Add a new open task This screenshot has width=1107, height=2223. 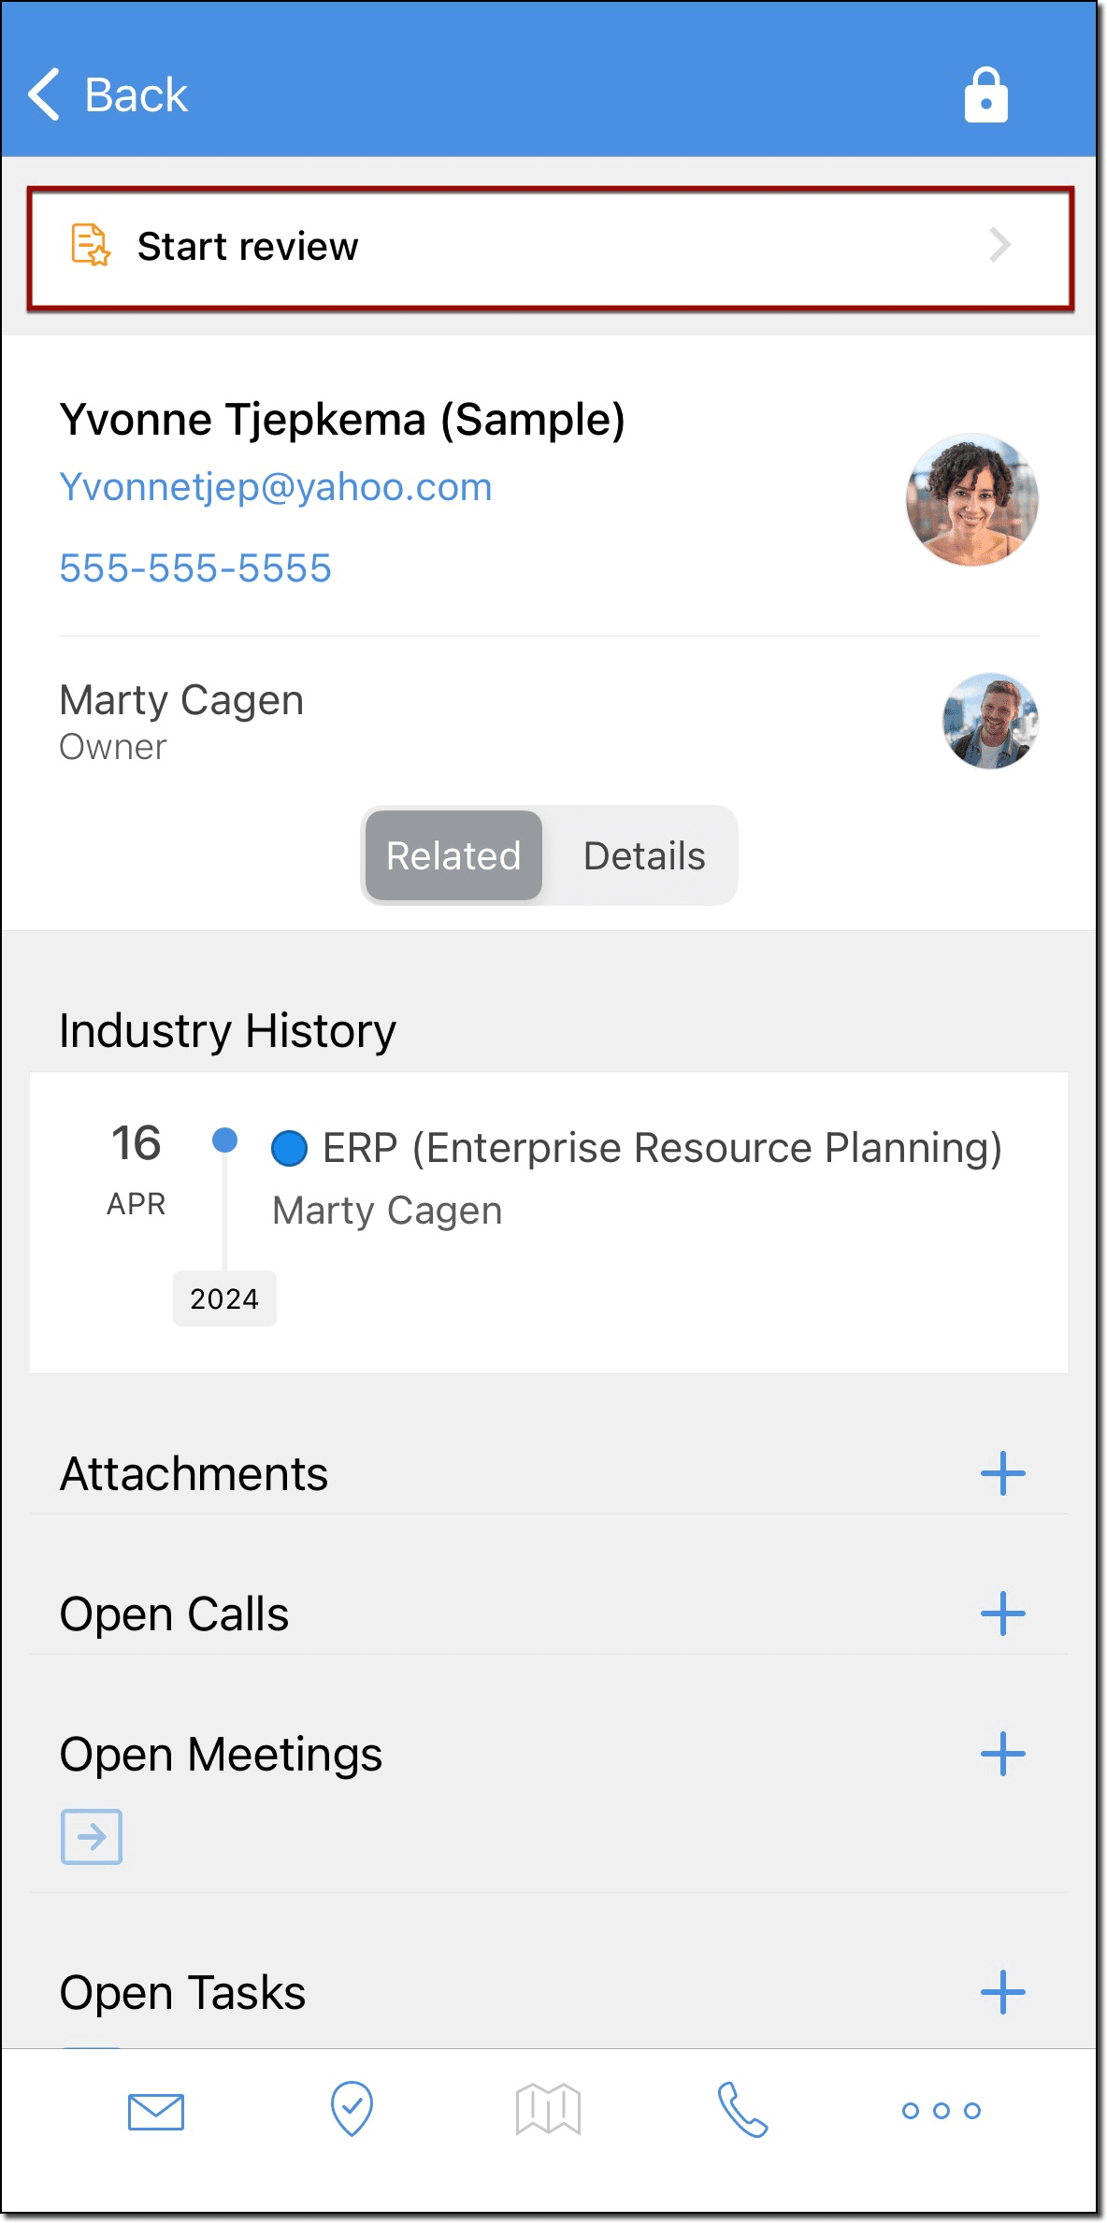coord(1002,1992)
